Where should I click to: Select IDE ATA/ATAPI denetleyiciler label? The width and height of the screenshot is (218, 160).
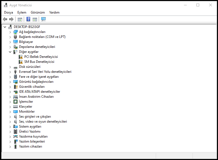[40, 92]
